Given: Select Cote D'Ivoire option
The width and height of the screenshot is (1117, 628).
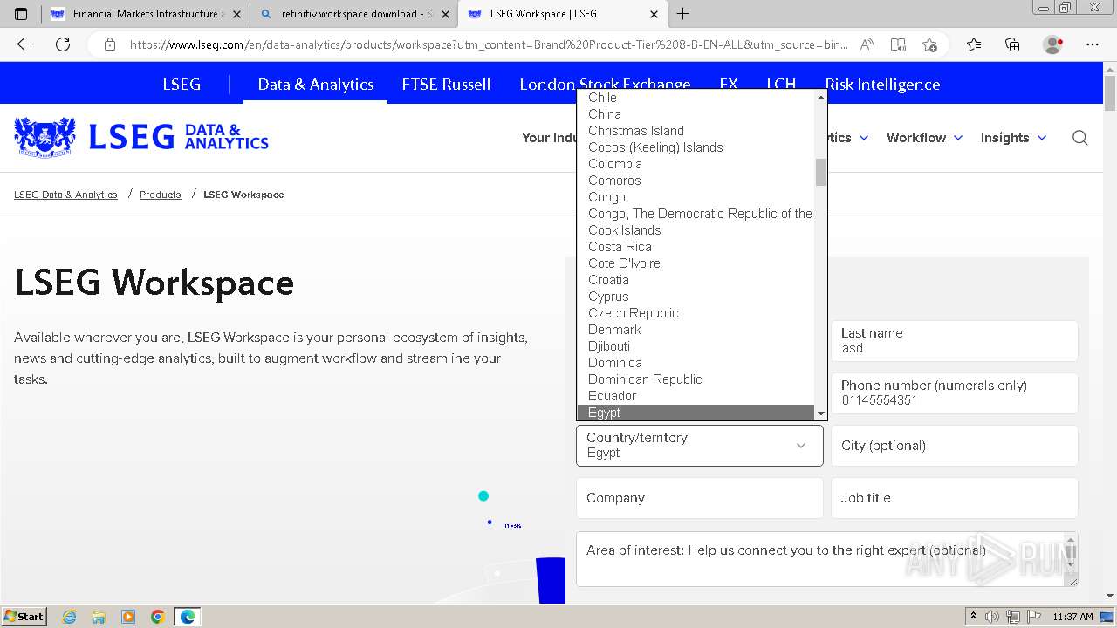Looking at the screenshot, I should [624, 263].
